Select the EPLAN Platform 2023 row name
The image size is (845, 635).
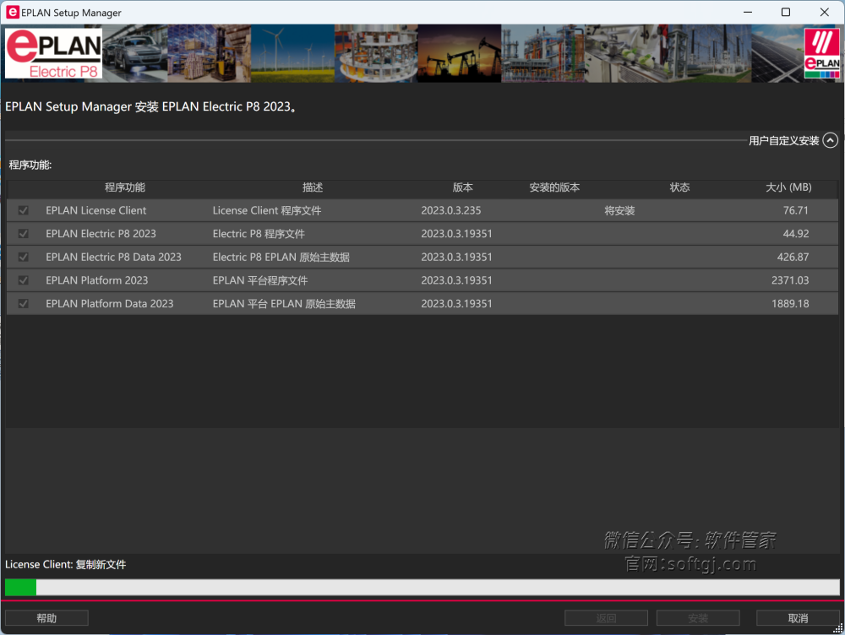pyautogui.click(x=96, y=280)
